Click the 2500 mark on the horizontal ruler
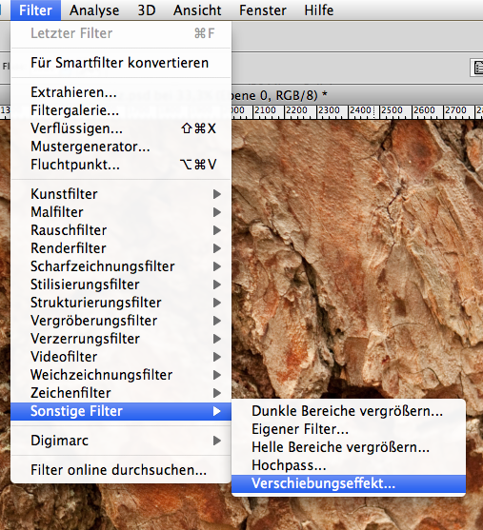The width and height of the screenshot is (483, 530). tap(392, 110)
